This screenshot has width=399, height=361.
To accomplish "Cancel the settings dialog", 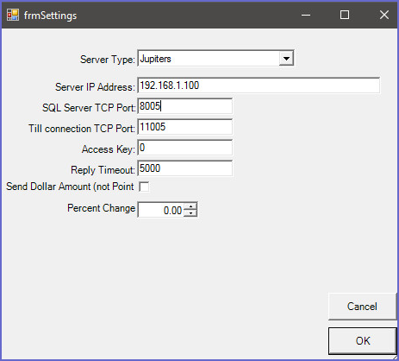I will click(362, 307).
